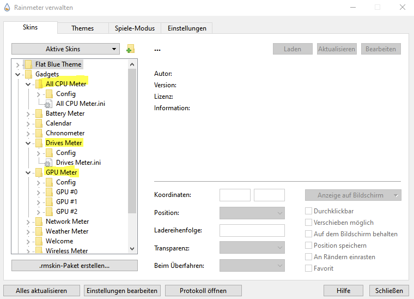Viewport: 414px width, 299px height.
Task: Switch to the Themes tab
Action: (83, 28)
